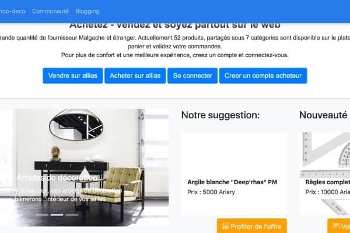Open the Règles complet product title
This screenshot has height=233, width=350.
(x=327, y=182)
